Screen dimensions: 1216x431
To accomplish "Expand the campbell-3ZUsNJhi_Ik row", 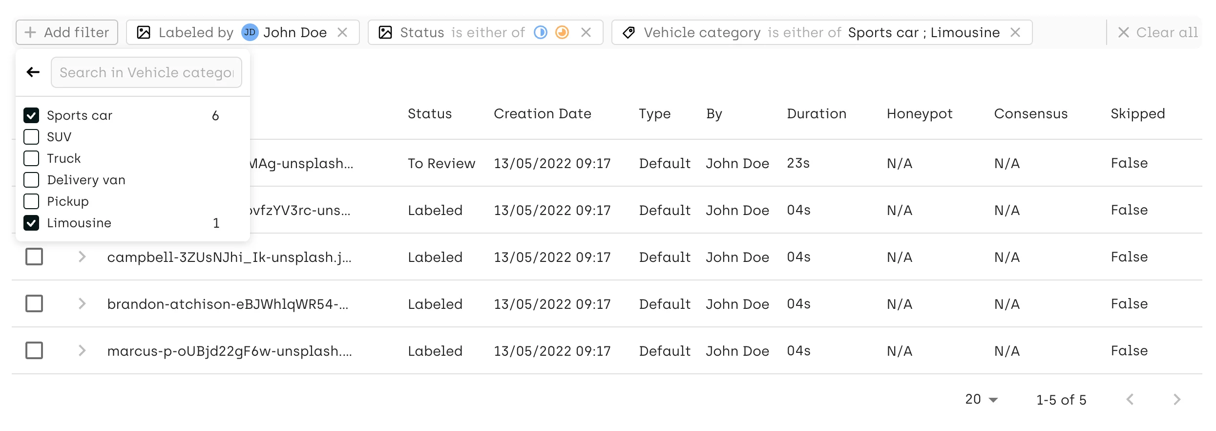I will (x=82, y=257).
